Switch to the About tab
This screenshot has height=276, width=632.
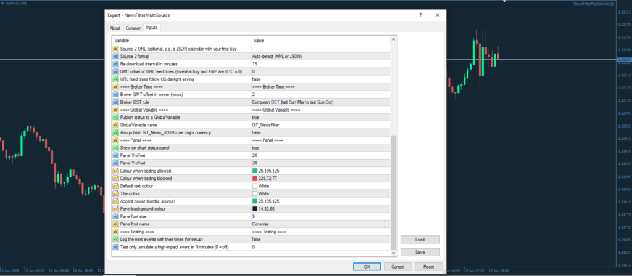115,28
